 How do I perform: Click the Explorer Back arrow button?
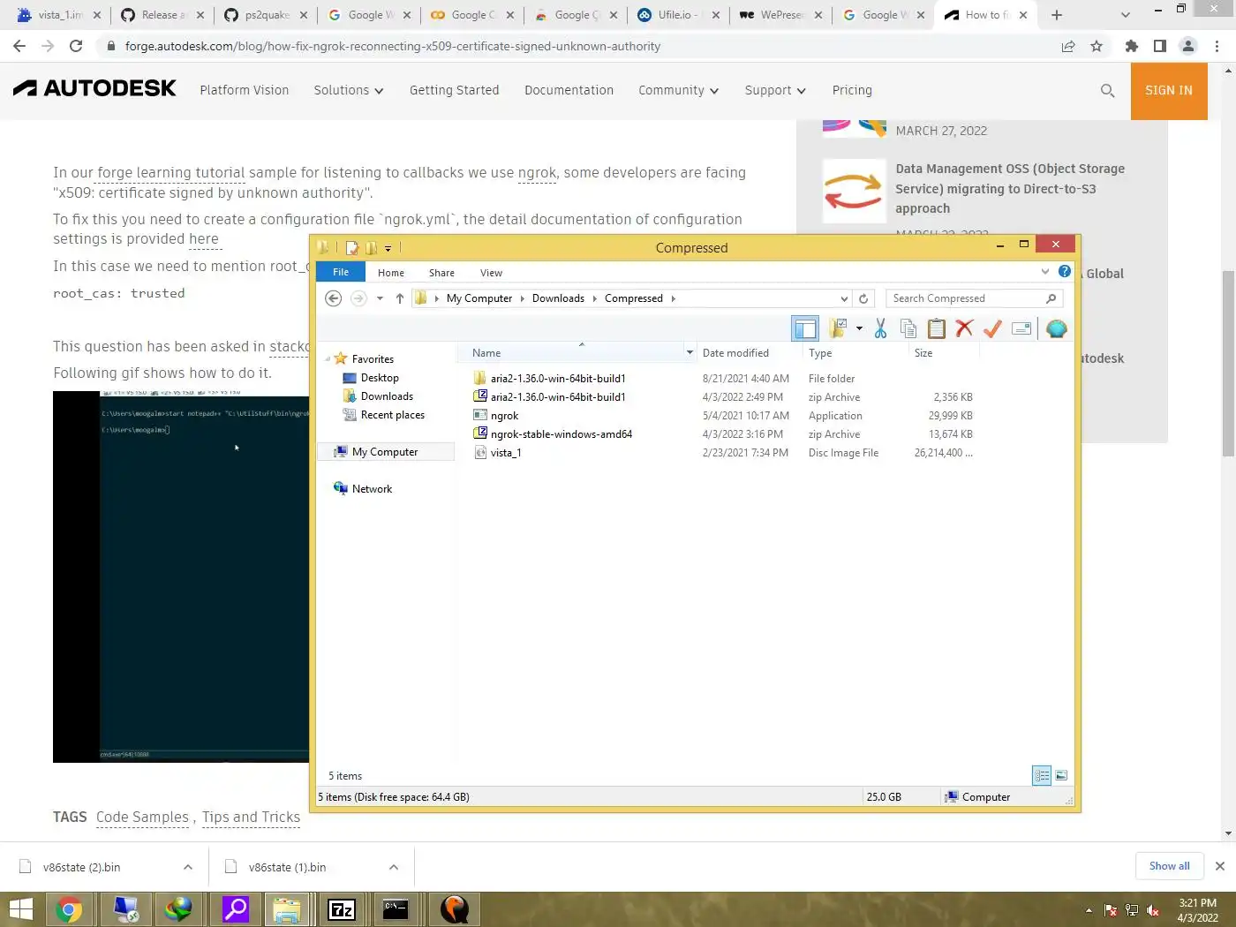333,298
